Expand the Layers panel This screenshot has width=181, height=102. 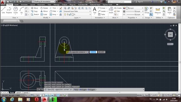(x=77, y=18)
